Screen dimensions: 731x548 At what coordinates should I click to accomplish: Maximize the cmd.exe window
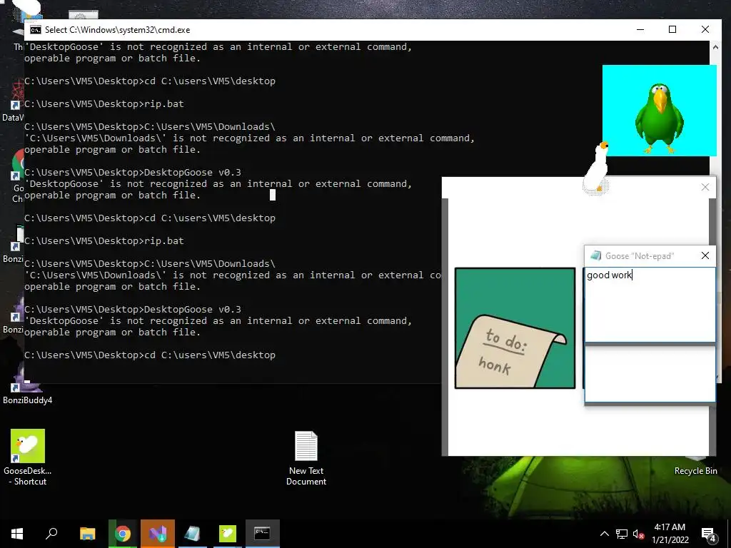[x=672, y=29]
